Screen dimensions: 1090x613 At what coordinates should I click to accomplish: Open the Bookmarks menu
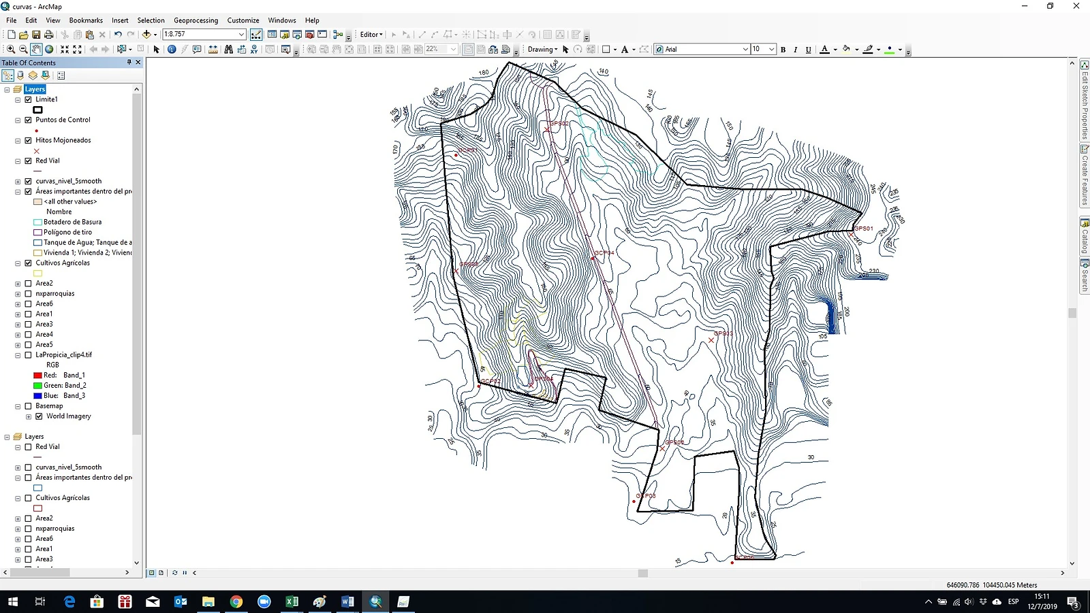click(x=86, y=20)
